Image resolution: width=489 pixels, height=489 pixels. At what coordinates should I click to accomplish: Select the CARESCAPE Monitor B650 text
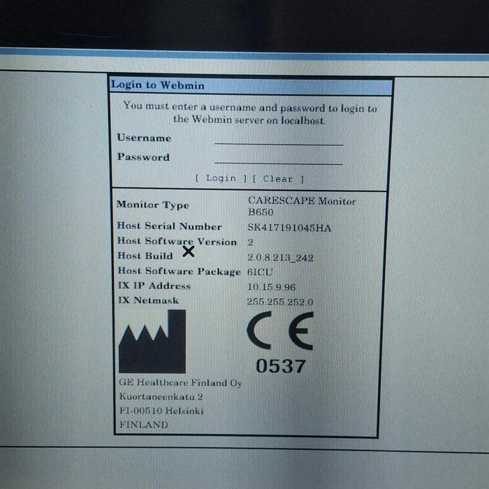click(x=301, y=207)
